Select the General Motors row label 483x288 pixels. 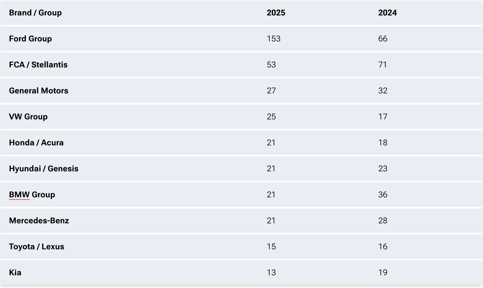coord(38,91)
